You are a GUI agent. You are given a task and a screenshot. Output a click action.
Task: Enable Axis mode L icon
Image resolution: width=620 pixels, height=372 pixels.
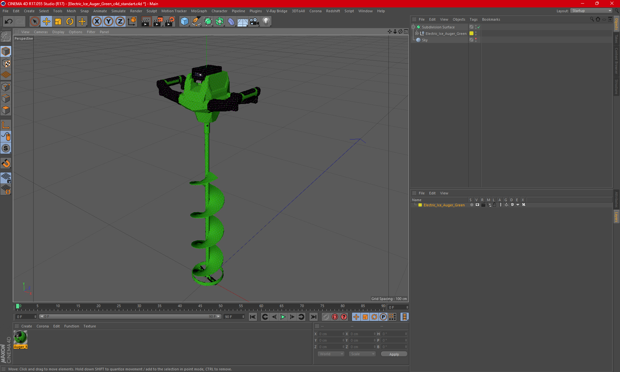6,125
